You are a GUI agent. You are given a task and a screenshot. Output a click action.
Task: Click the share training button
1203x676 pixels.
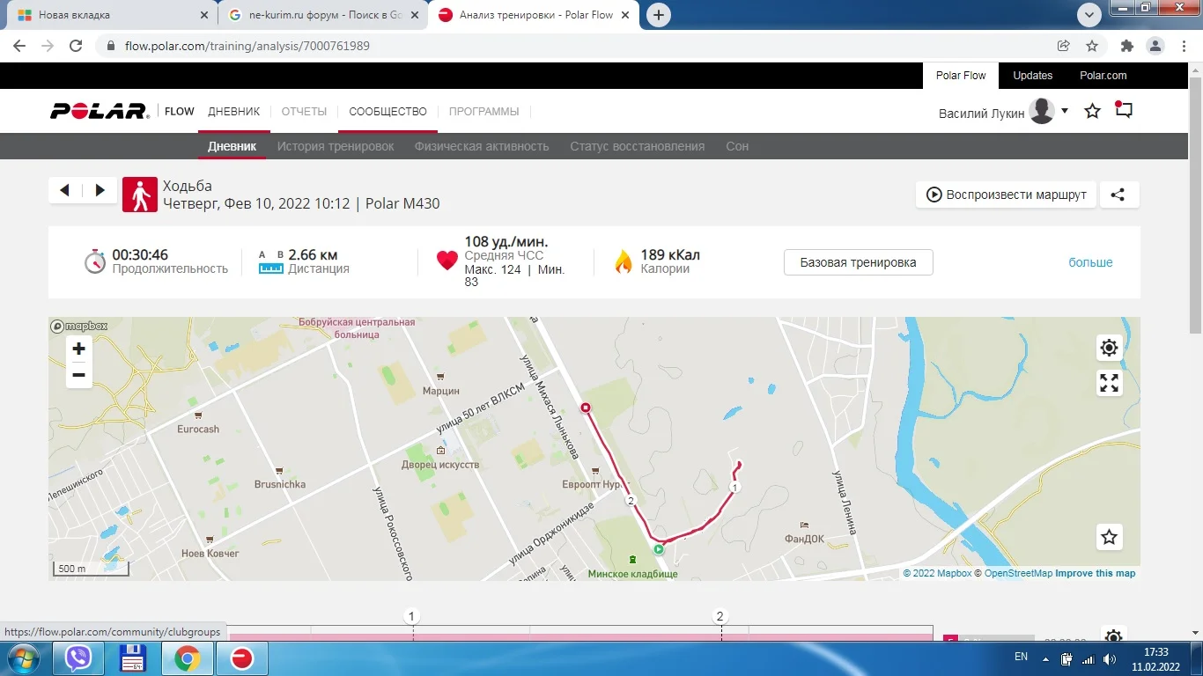click(x=1118, y=195)
